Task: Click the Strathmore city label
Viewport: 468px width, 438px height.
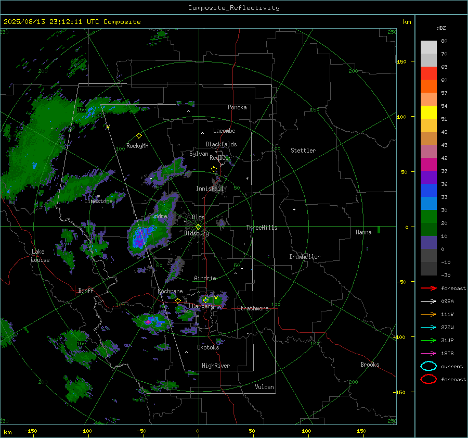Action: [253, 308]
